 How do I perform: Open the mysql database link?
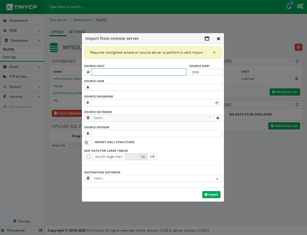tap(58, 86)
